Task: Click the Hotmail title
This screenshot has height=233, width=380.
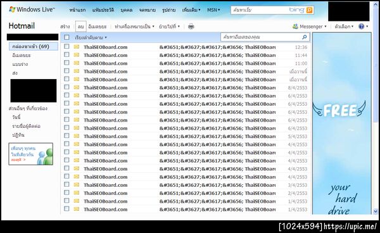Action: tap(22, 26)
